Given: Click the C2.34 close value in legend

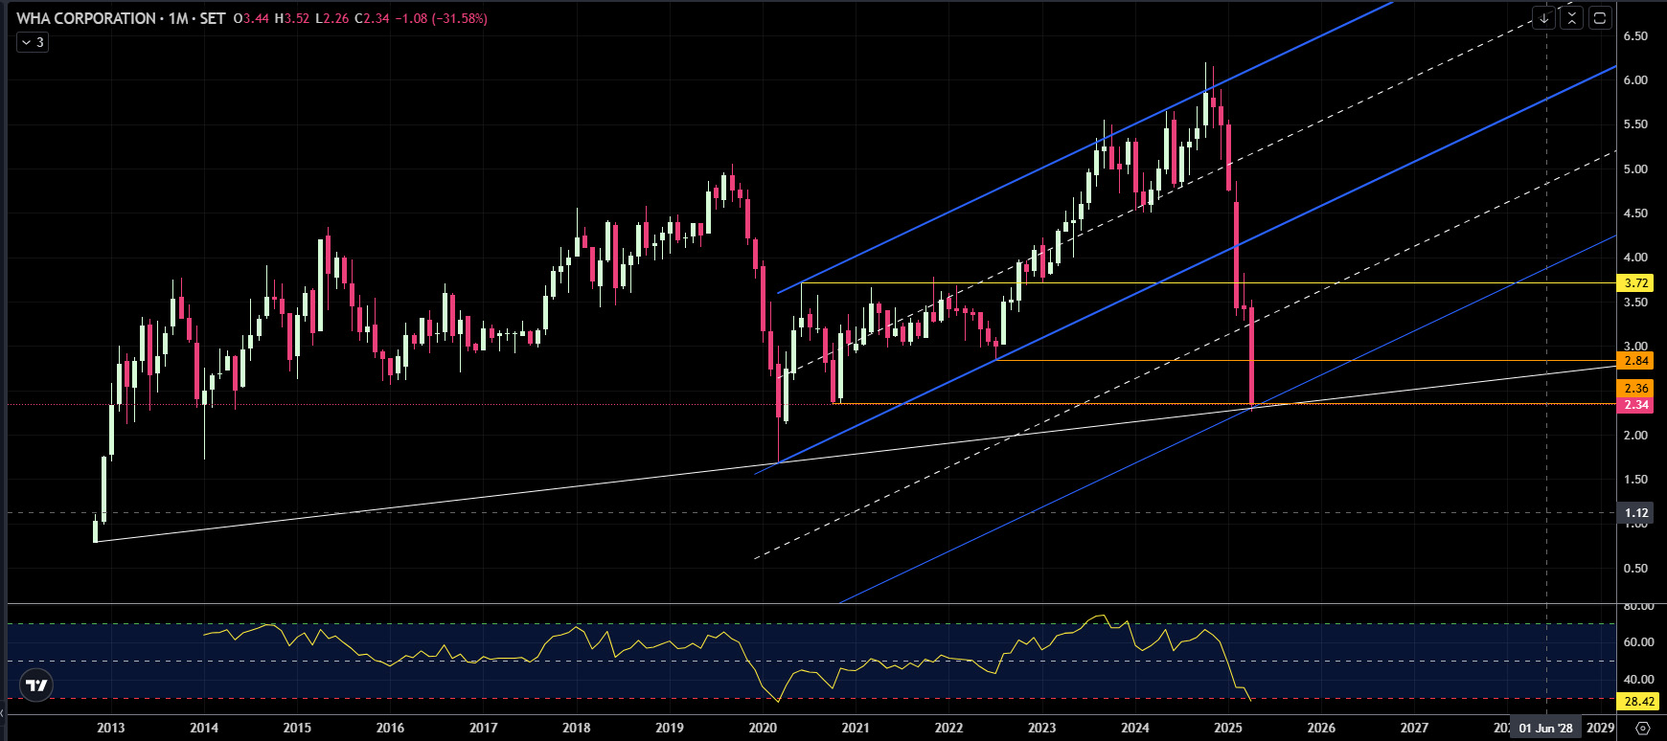Looking at the screenshot, I should tap(372, 18).
